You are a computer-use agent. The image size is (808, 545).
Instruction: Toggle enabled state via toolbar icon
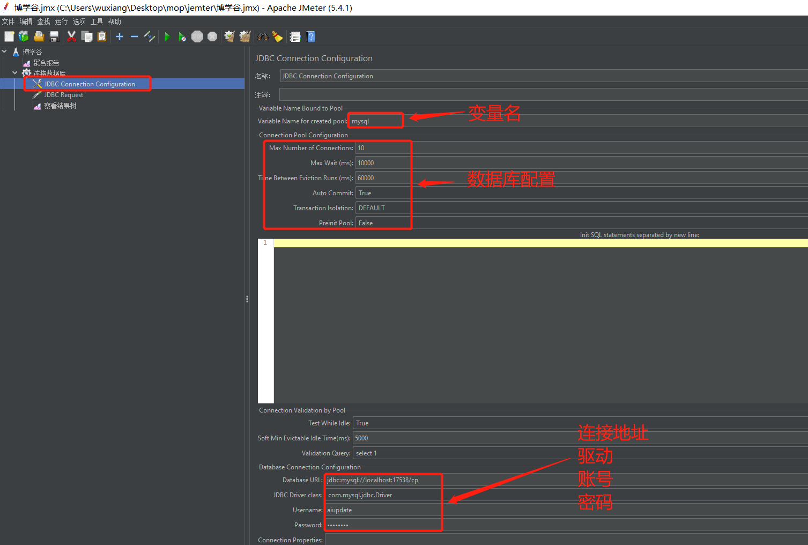click(x=150, y=36)
